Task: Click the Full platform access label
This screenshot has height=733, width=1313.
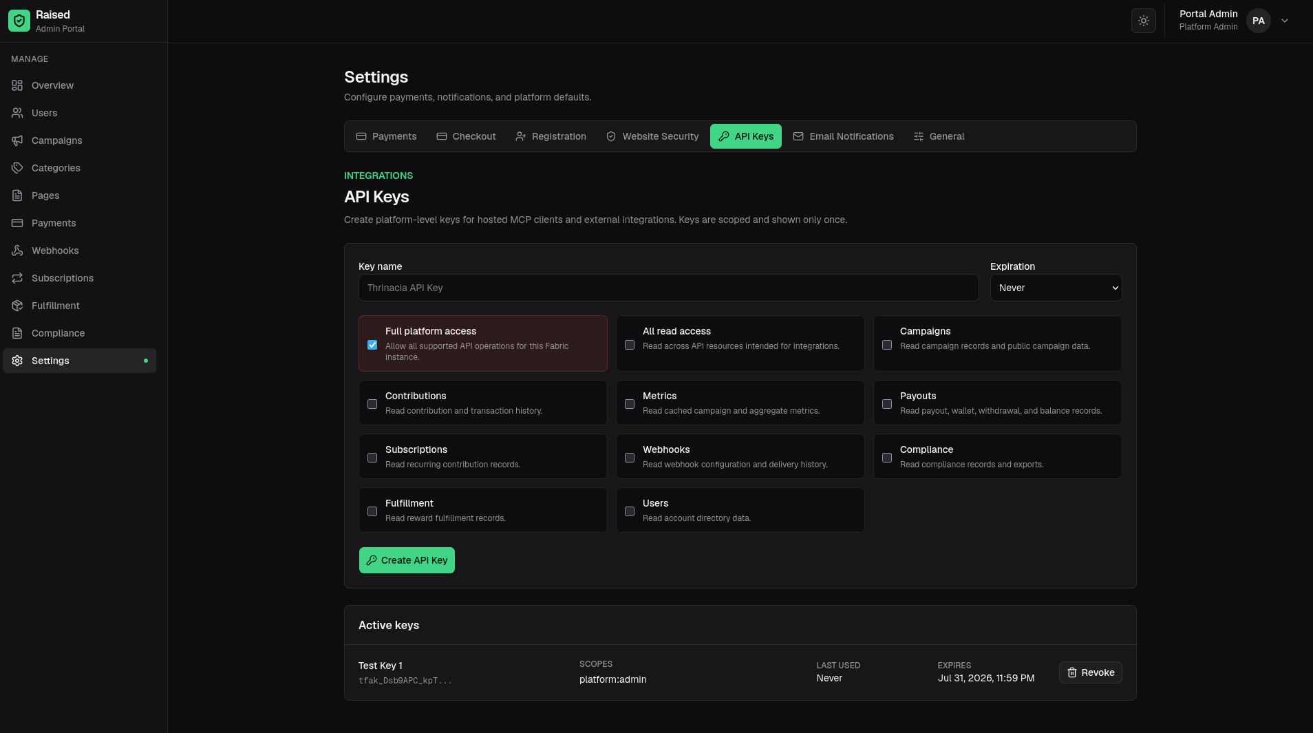Action: 431,331
